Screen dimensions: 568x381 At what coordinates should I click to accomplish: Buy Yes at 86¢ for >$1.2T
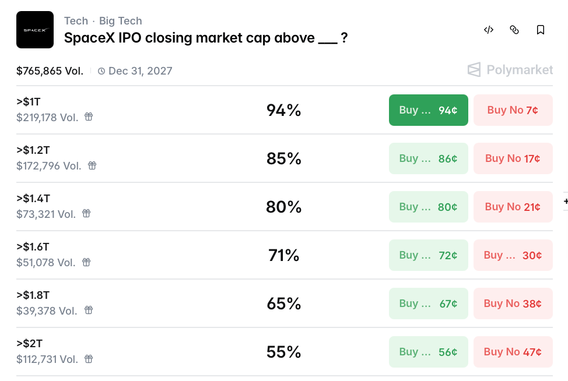(x=429, y=158)
